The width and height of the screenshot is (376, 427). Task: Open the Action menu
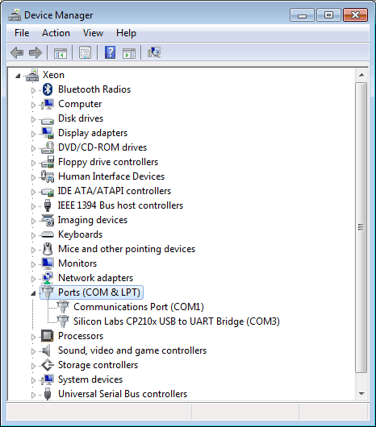56,33
